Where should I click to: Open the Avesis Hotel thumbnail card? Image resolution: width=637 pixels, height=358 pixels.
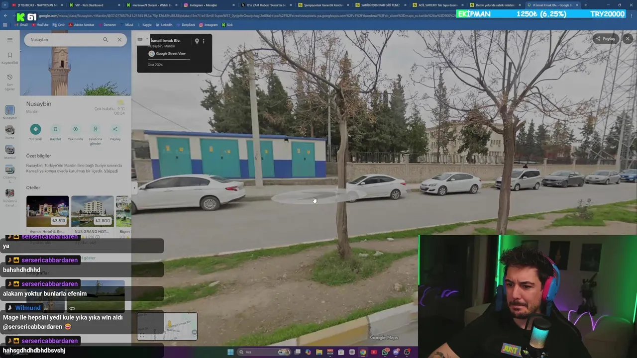click(47, 211)
